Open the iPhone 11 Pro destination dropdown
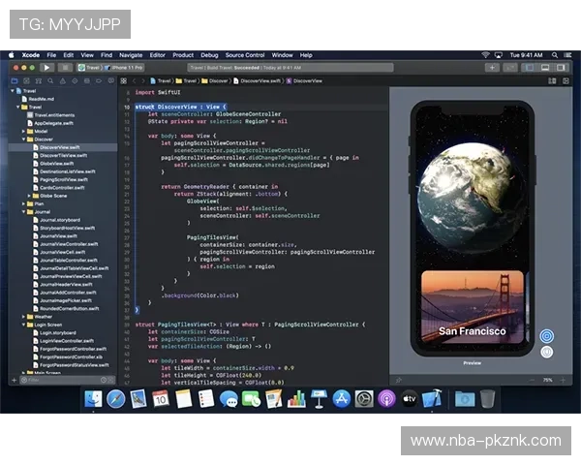The image size is (581, 465). point(127,68)
